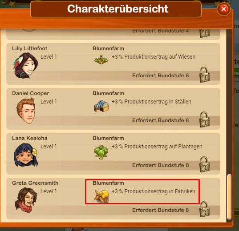Click the padlock in Greta Greensmith's row
Screen dimensions: 239x231
click(x=205, y=209)
